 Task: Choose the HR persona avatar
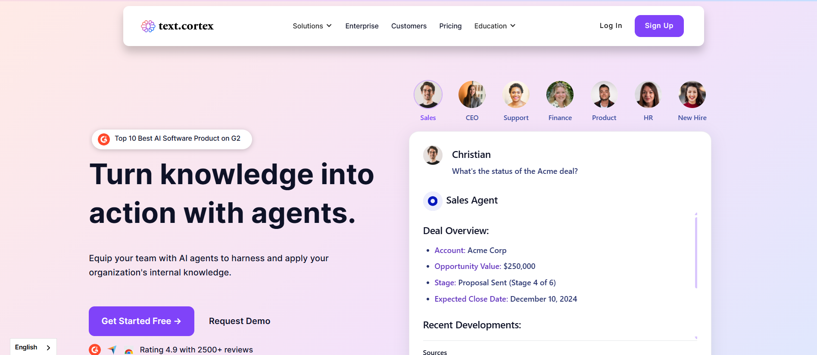click(x=648, y=94)
